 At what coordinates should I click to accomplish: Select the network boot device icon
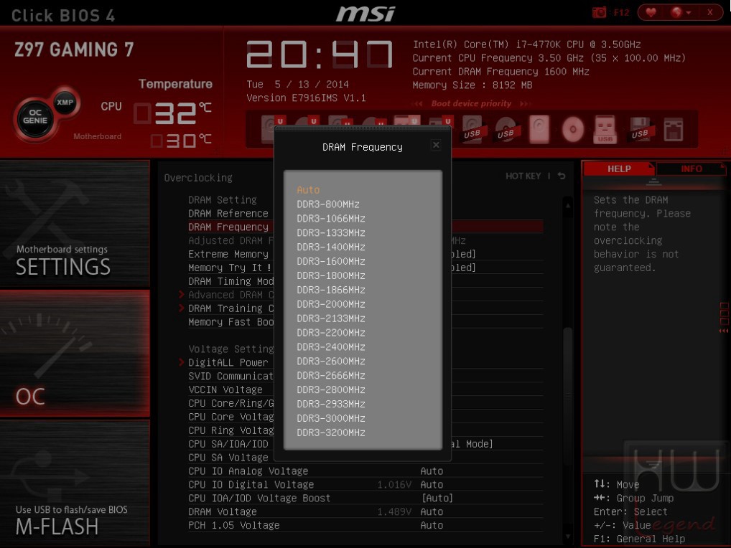[x=674, y=129]
